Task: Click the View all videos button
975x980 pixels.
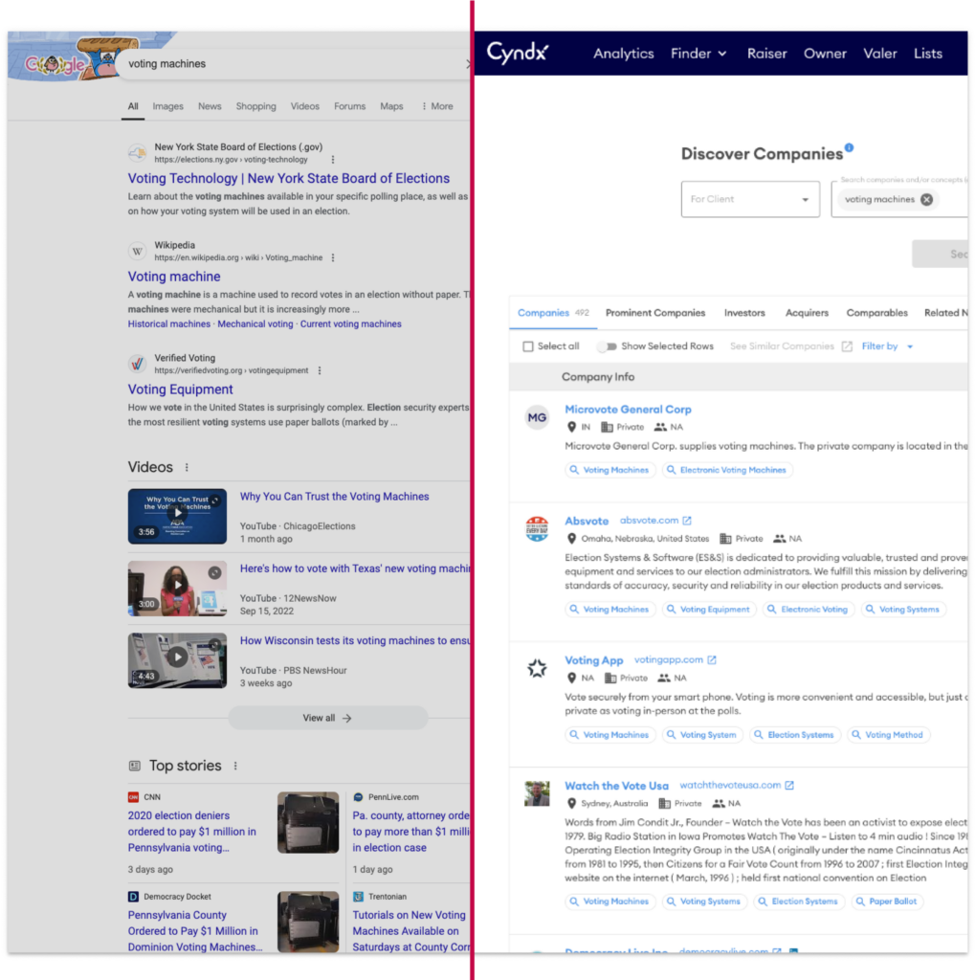Action: point(328,718)
